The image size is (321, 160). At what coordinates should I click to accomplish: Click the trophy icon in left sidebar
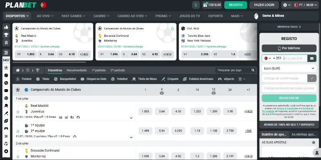tap(6, 35)
